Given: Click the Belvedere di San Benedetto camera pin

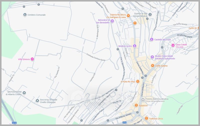Looking at the screenshot, I should 112,21.
